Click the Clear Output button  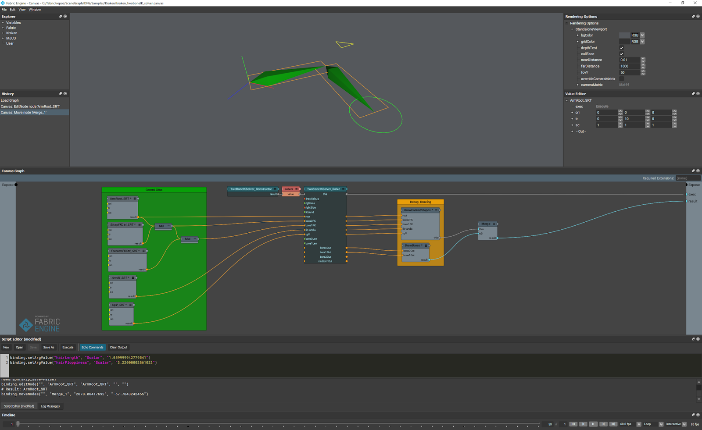point(118,348)
